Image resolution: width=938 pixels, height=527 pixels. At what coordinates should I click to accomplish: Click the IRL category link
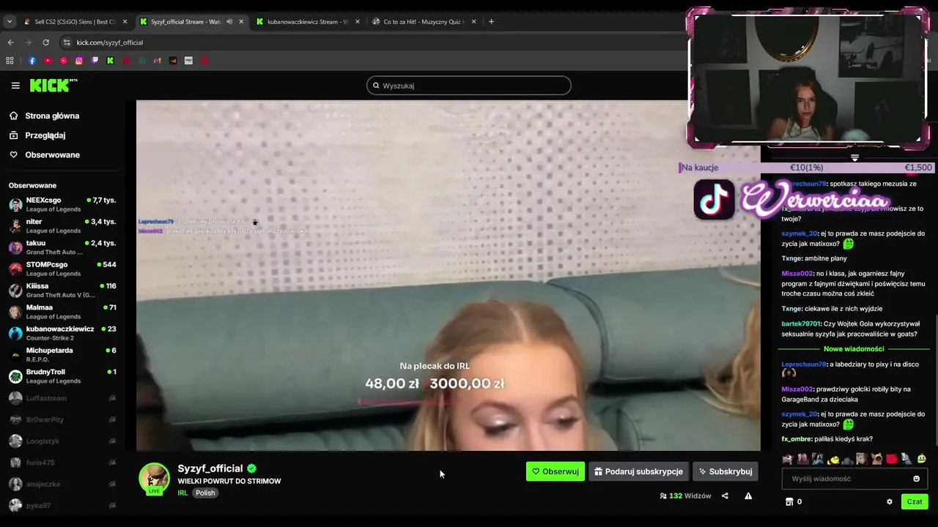coord(182,493)
